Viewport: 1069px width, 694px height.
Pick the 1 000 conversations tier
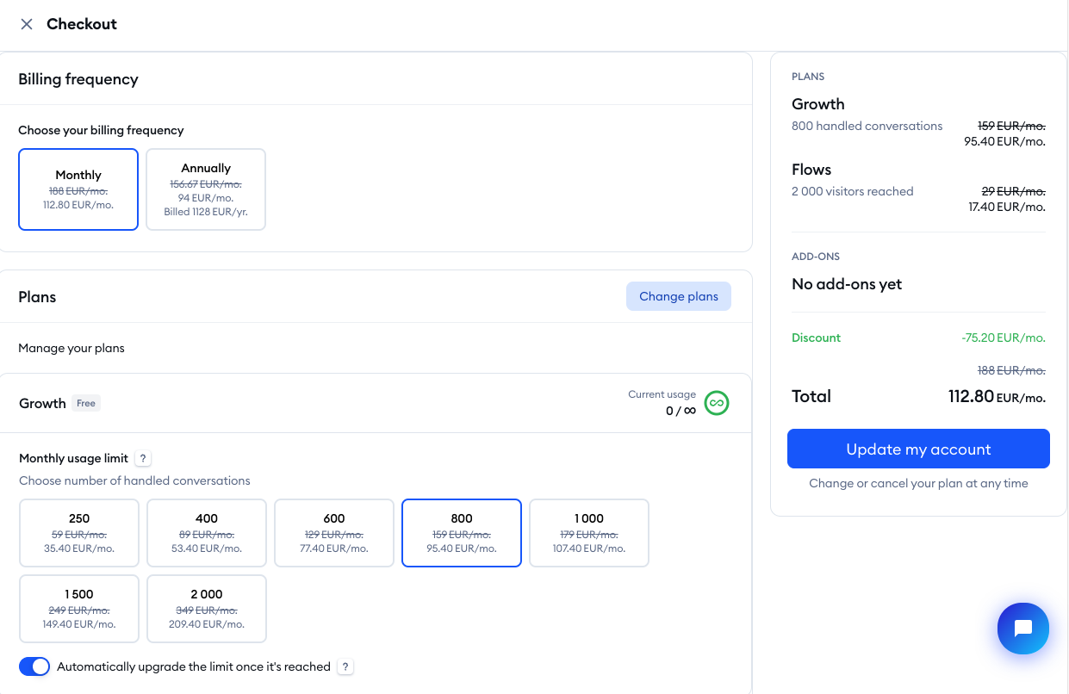588,533
